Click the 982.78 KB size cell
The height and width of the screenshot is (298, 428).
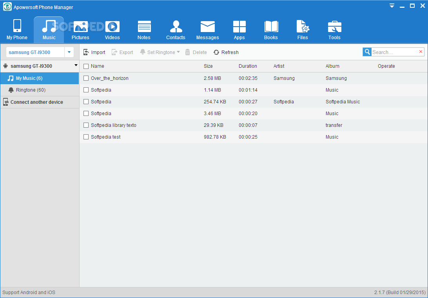tap(215, 137)
